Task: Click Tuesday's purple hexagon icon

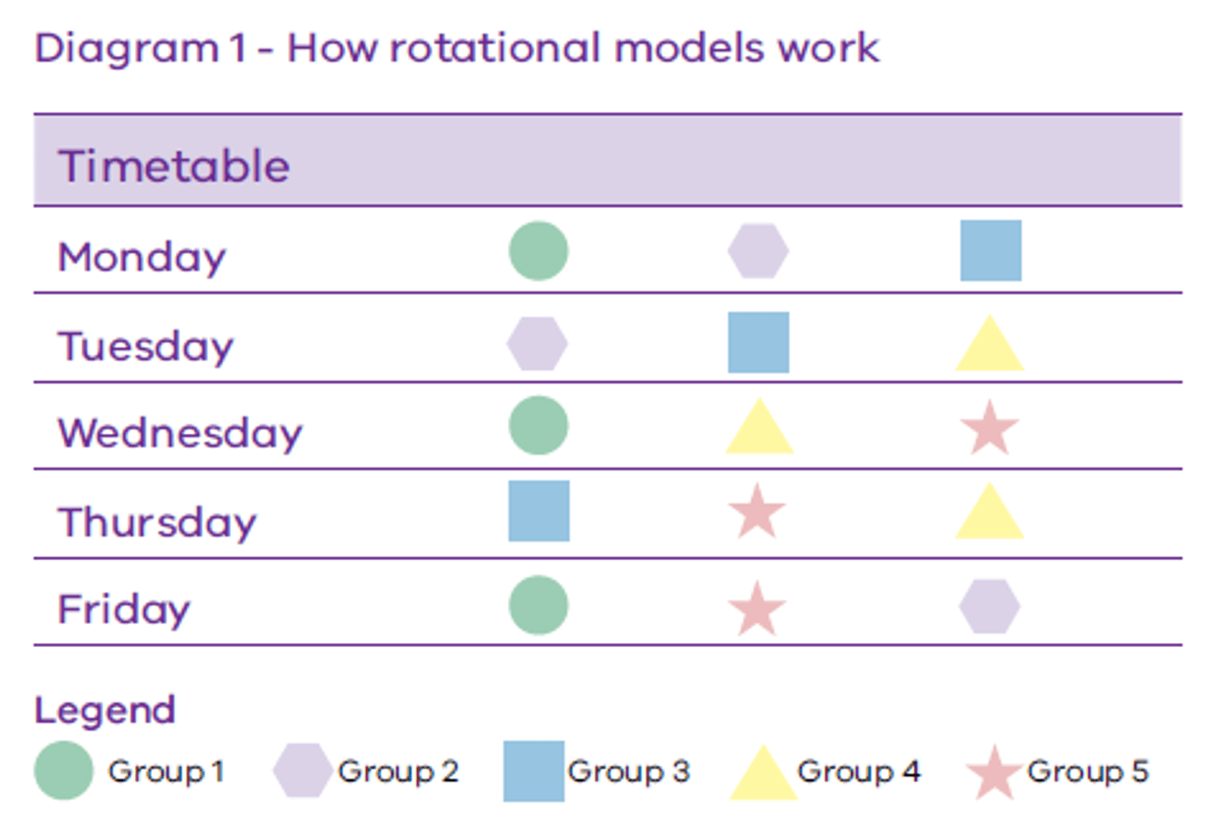Action: [538, 343]
